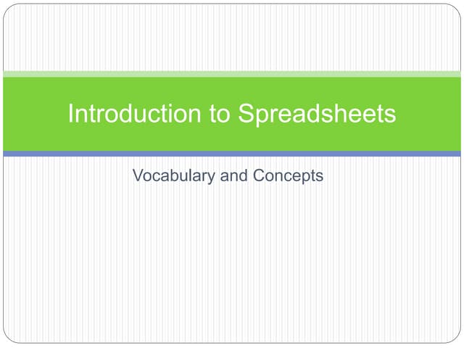Click the final letter "s" in Concepts
Image resolution: width=464 pixels, height=348 pixels.
[x=319, y=175]
